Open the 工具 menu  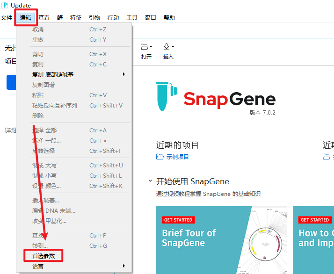[132, 17]
